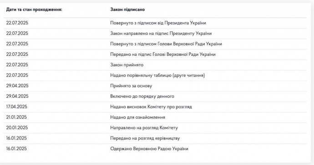Click 'Передано на підпис Голові Верховної Ради'
314x165 pixels.
(x=163, y=55)
